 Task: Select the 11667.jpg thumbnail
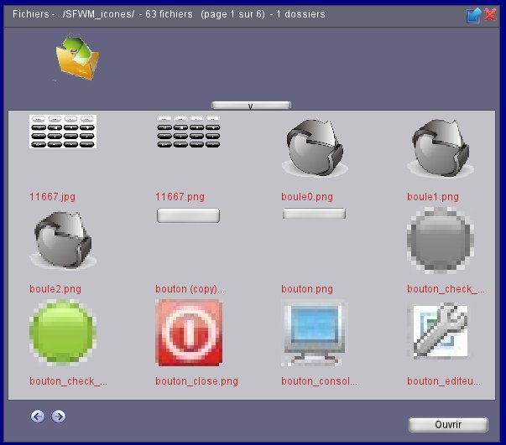pos(63,132)
